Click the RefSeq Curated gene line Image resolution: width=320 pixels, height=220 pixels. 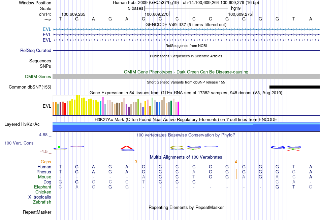click(x=186, y=50)
